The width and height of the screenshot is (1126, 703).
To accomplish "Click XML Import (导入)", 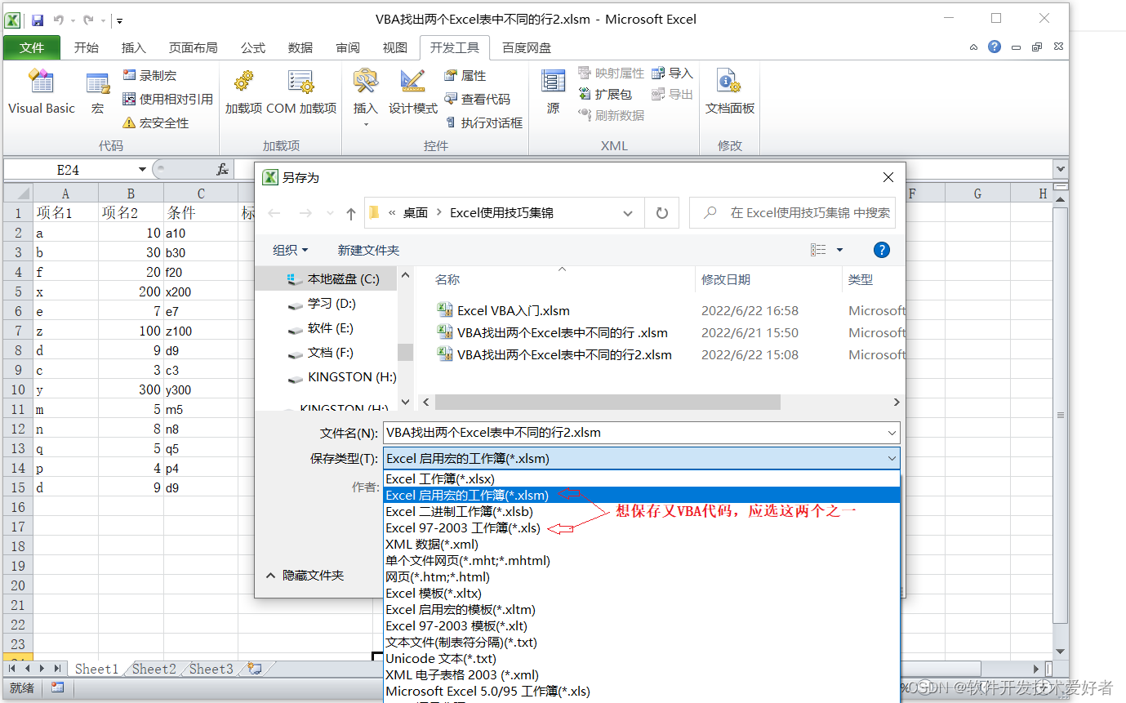I will [672, 73].
